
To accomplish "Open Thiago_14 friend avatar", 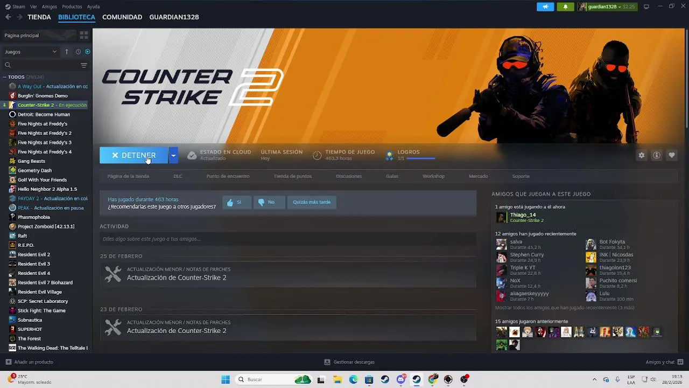I will point(501,217).
